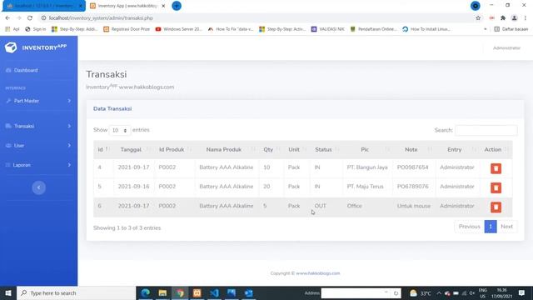Open VALIDASI NIK bookmark
The height and width of the screenshot is (300, 533).
[x=328, y=29]
